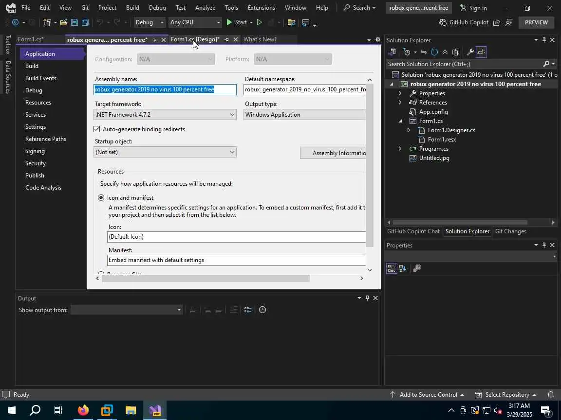
Task: Open the Any CPU platform dropdown
Action: tap(195, 22)
